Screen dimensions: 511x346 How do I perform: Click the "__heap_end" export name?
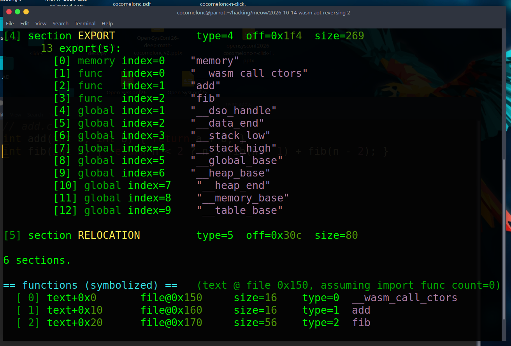(x=234, y=185)
